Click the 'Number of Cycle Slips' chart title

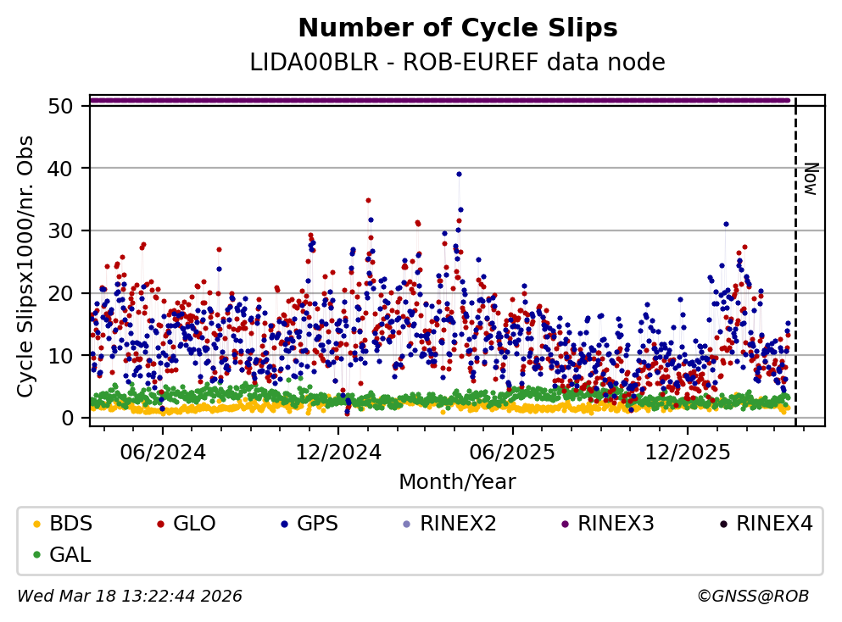tap(457, 29)
